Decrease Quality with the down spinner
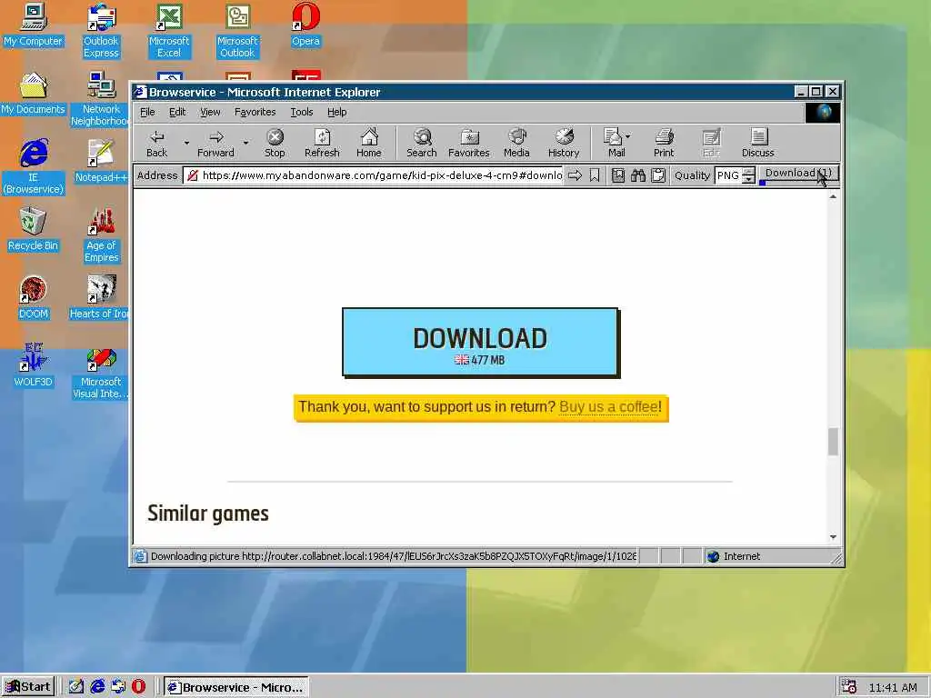Image resolution: width=931 pixels, height=698 pixels. pyautogui.click(x=749, y=179)
